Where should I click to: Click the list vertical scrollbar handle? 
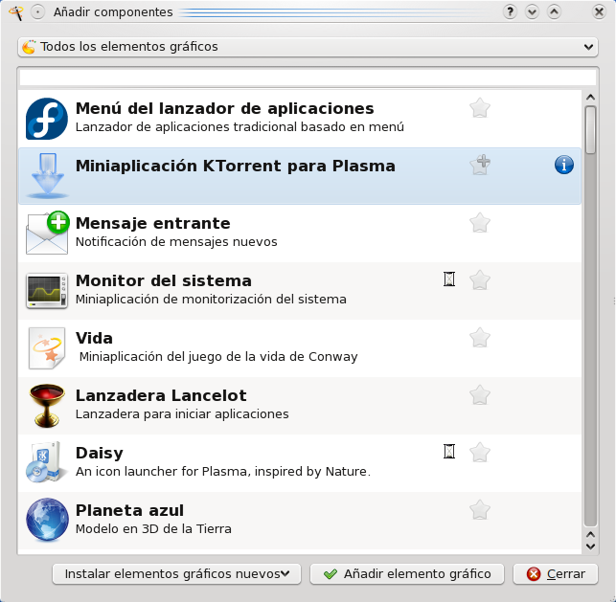tap(590, 130)
